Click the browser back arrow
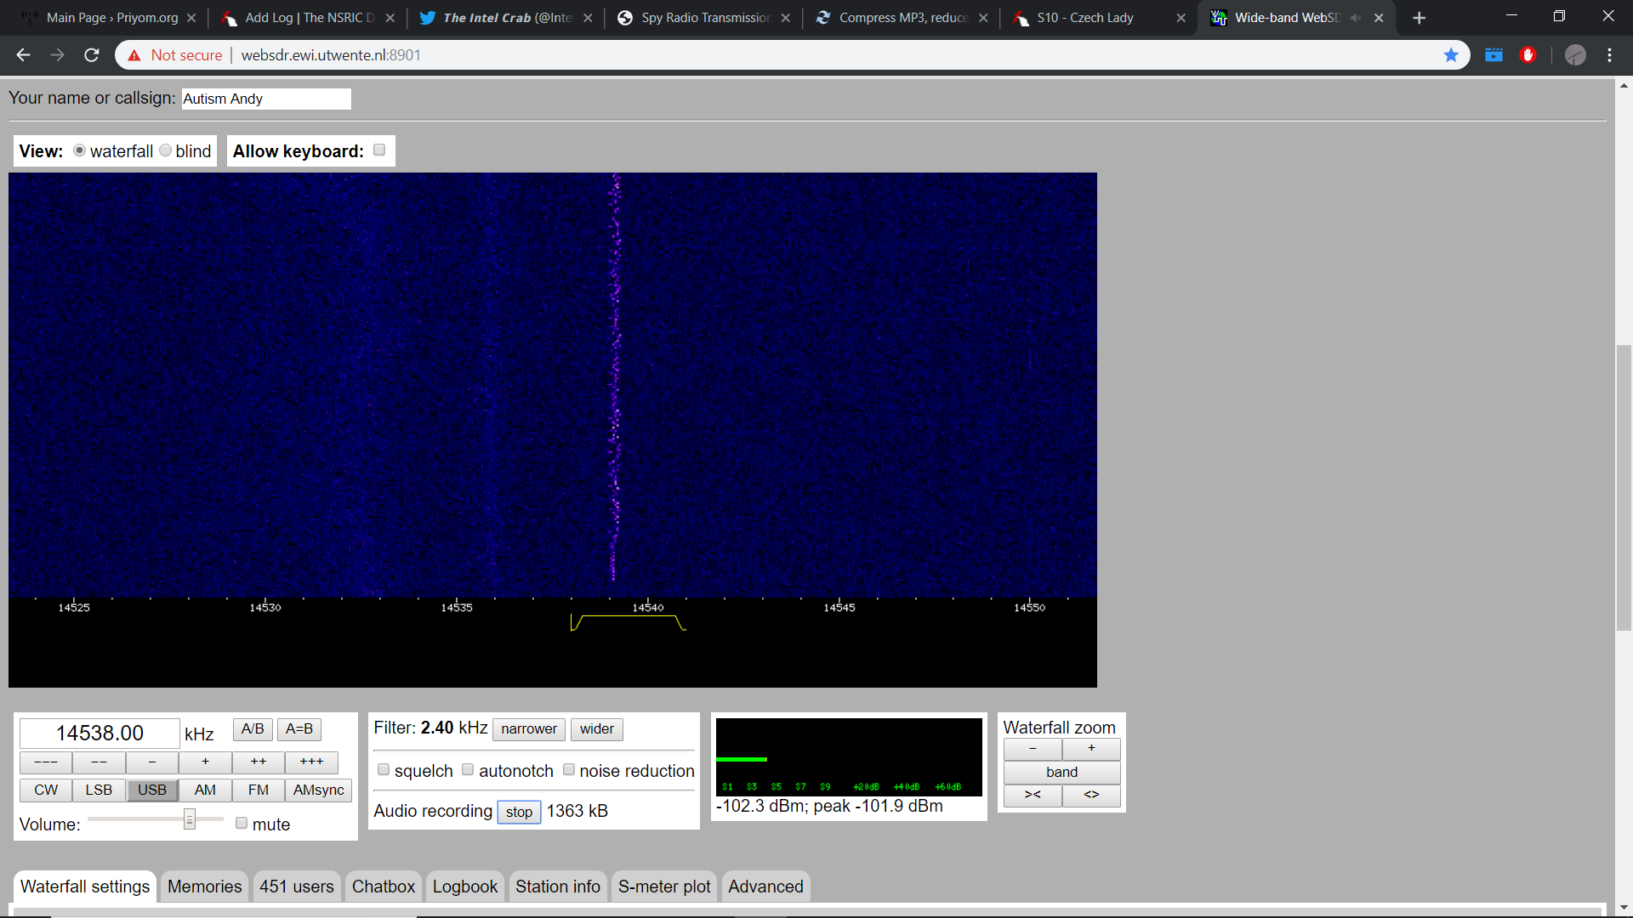This screenshot has height=918, width=1633. click(23, 55)
